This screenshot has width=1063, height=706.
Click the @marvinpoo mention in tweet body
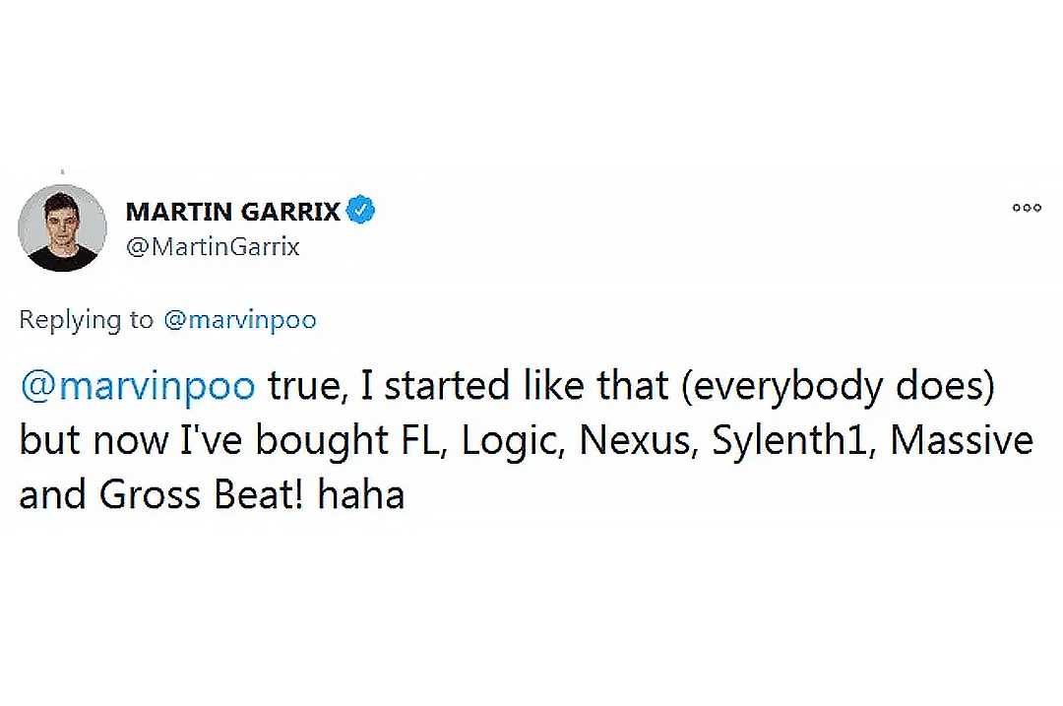(x=138, y=387)
